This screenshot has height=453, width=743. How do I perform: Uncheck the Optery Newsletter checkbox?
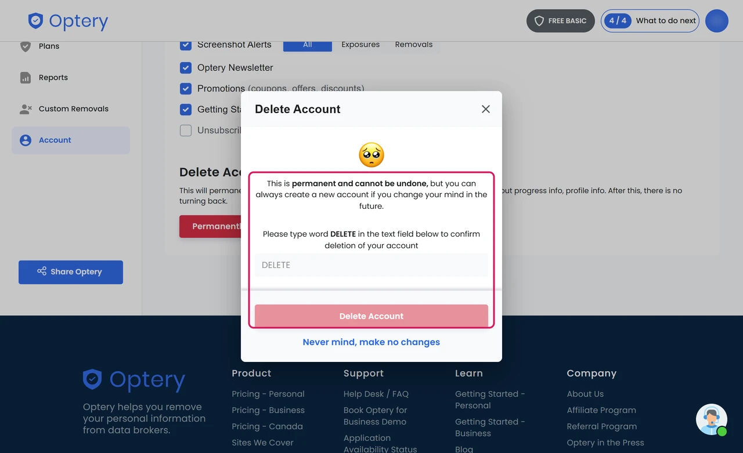pos(186,68)
